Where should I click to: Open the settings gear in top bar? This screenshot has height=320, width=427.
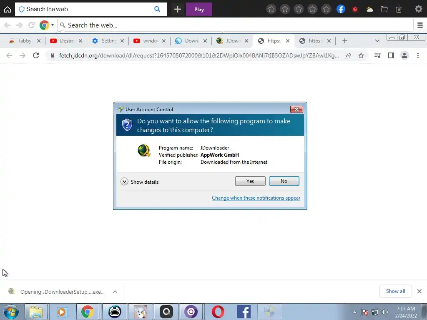pos(419,9)
